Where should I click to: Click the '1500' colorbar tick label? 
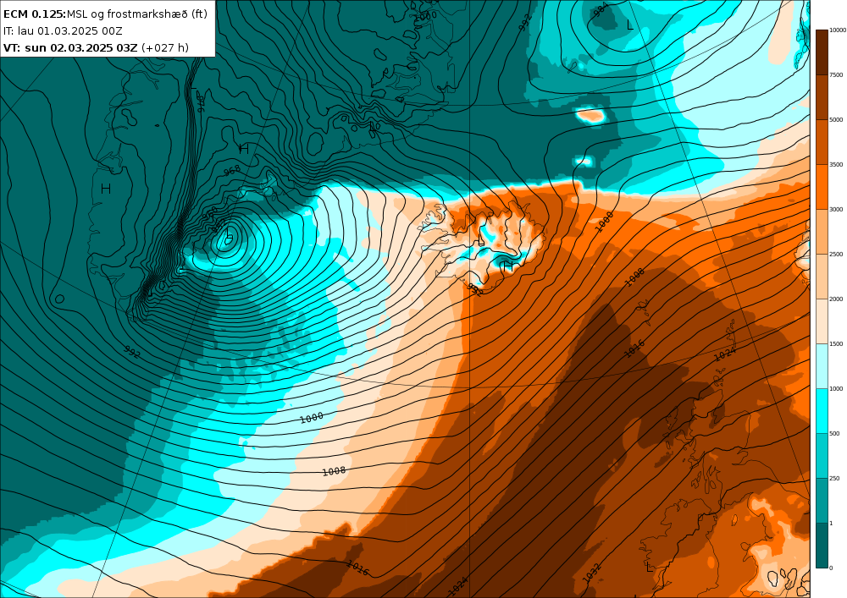(x=836, y=343)
